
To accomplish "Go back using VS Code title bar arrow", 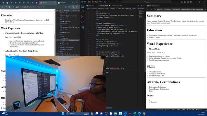I will tap(117, 2).
